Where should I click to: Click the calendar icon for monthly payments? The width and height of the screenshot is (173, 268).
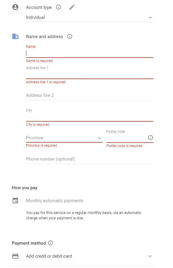(15, 200)
